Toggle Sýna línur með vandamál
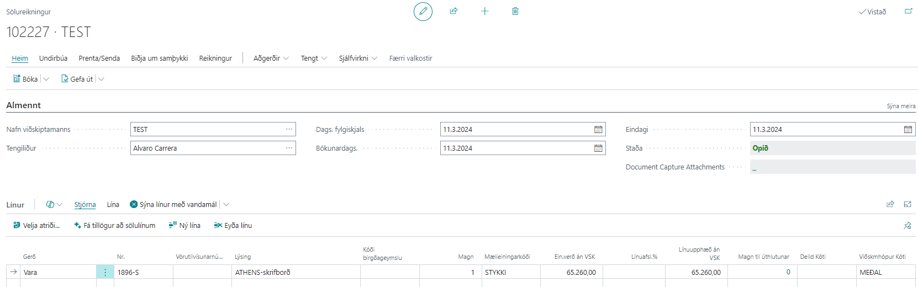 (173, 205)
